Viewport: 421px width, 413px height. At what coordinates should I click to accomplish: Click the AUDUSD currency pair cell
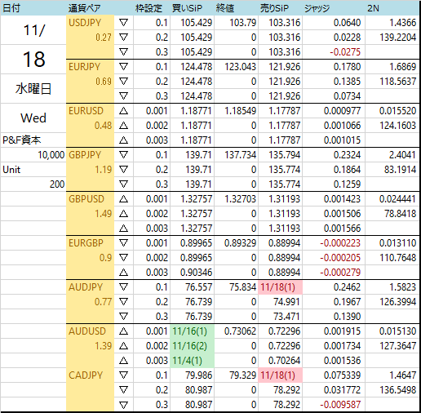point(90,331)
